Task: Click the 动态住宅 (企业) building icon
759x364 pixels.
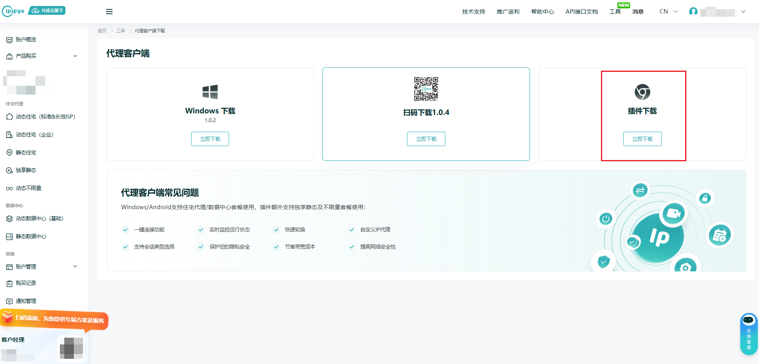Action: [9, 135]
